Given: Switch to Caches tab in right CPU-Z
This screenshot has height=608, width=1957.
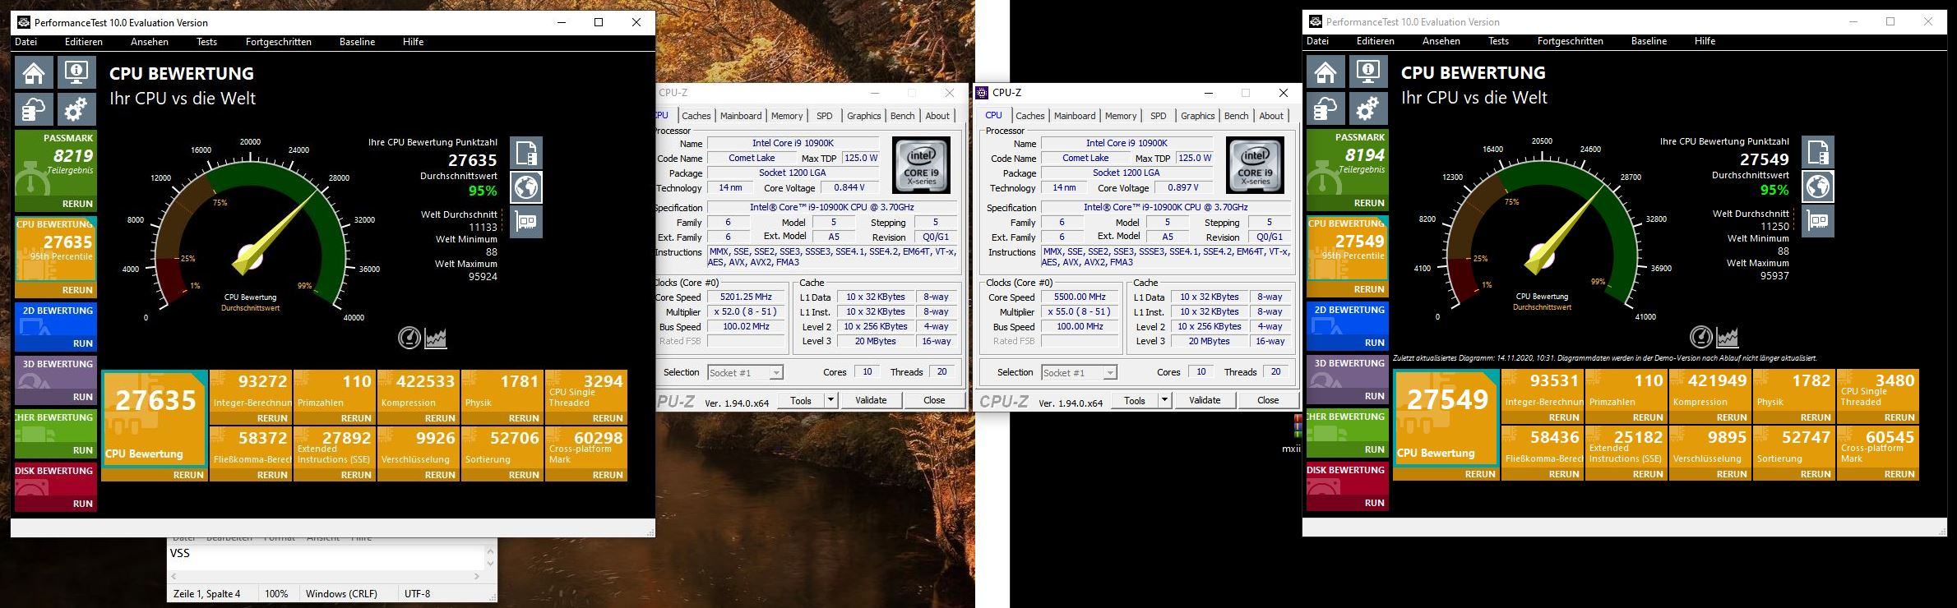Looking at the screenshot, I should pyautogui.click(x=1029, y=116).
